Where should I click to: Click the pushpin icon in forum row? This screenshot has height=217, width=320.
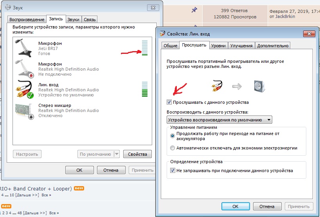194,10
